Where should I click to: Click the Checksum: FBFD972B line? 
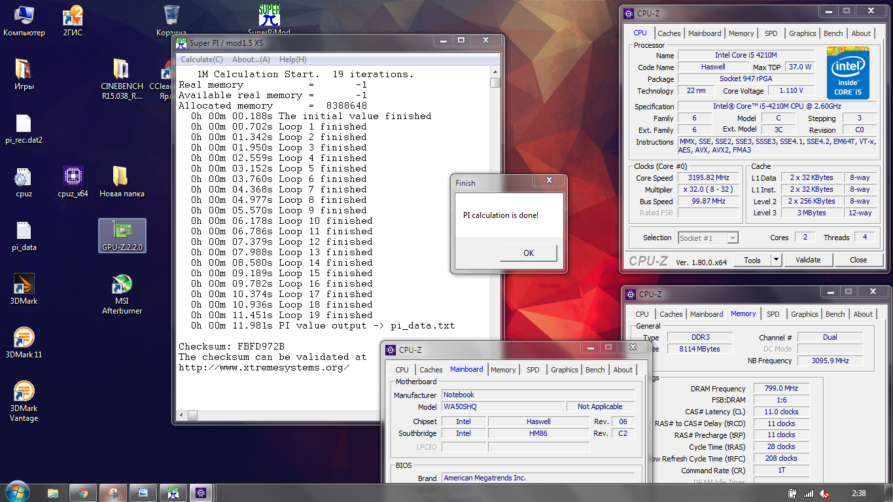[232, 346]
